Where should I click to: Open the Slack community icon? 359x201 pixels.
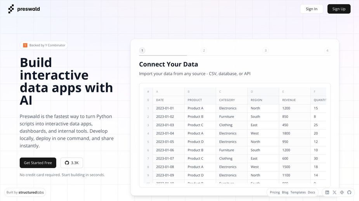tap(342, 192)
